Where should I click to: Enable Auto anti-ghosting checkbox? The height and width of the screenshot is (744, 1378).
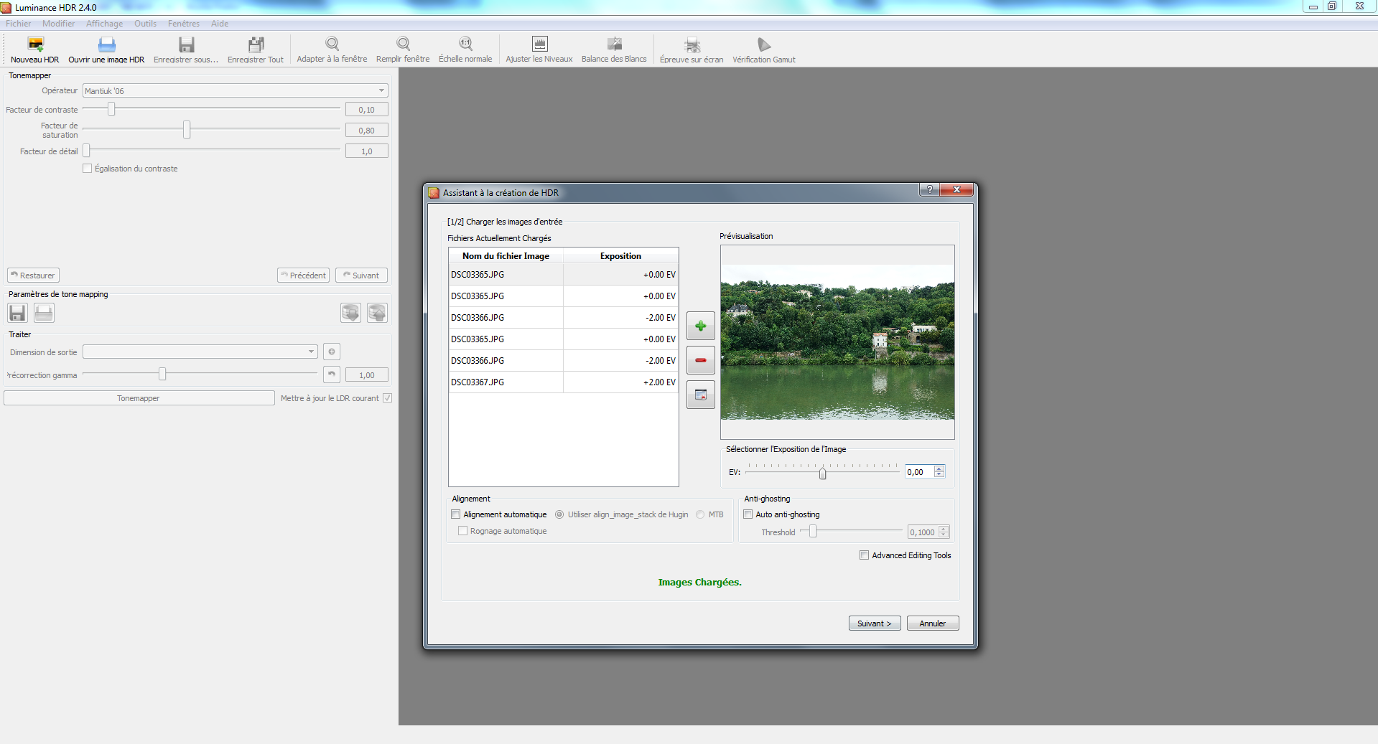(748, 514)
